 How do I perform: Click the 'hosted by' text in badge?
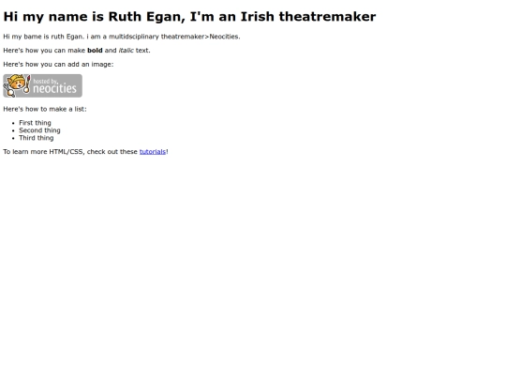coord(46,81)
